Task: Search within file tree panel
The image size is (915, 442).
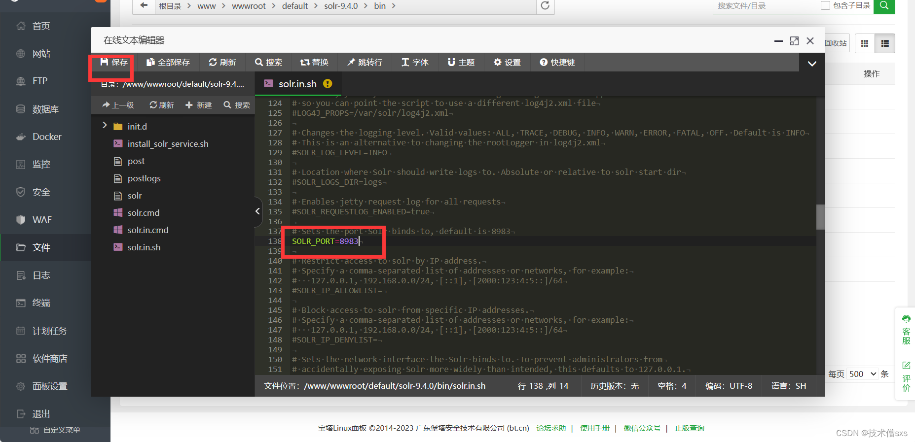Action: 237,105
